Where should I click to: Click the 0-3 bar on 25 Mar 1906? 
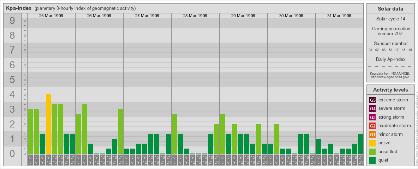(x=30, y=132)
